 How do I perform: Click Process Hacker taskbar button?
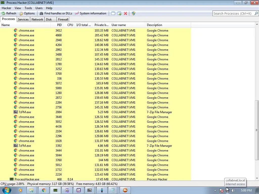point(55,190)
